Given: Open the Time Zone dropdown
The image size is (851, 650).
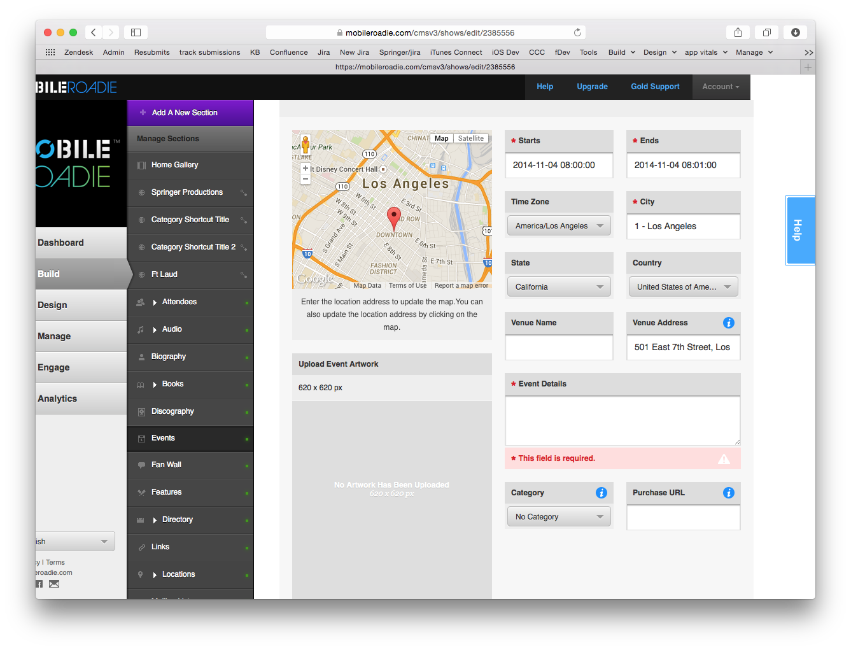Looking at the screenshot, I should [559, 226].
